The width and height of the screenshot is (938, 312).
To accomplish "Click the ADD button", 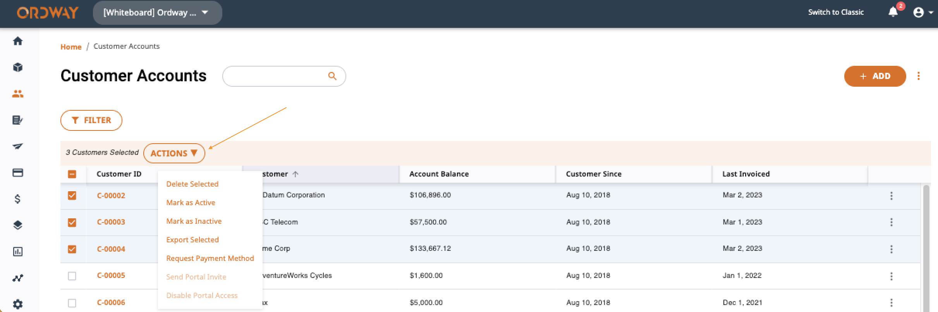I will [875, 76].
